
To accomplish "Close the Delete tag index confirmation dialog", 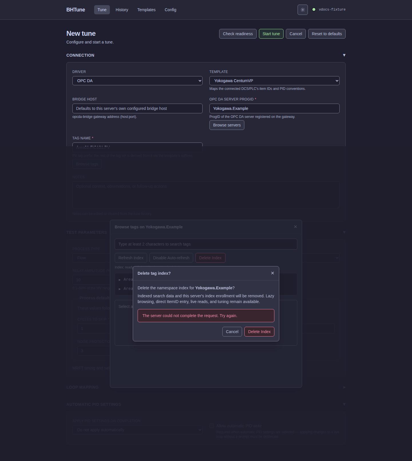I will pos(273,273).
